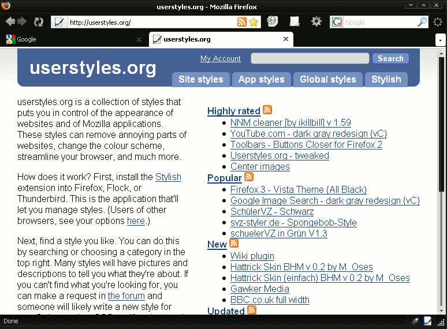Follow the Stylish extension link in the paragraph

(168, 177)
